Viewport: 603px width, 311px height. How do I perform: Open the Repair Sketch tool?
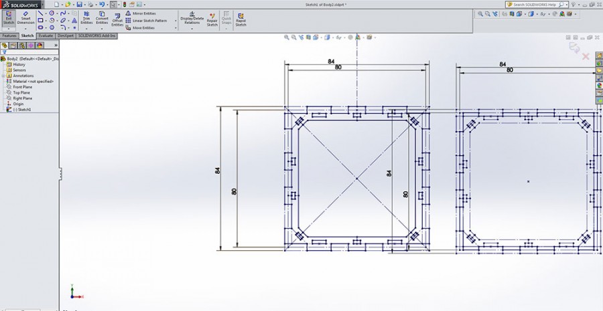pos(212,19)
